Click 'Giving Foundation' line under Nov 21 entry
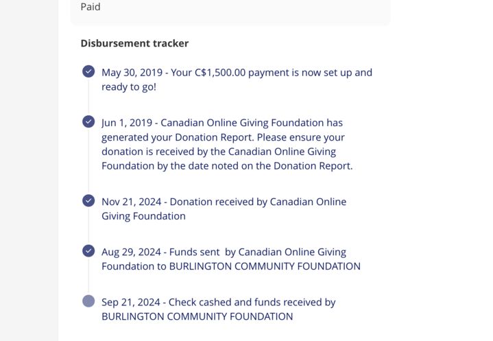Viewport: 493px width, 341px height. [x=143, y=216]
